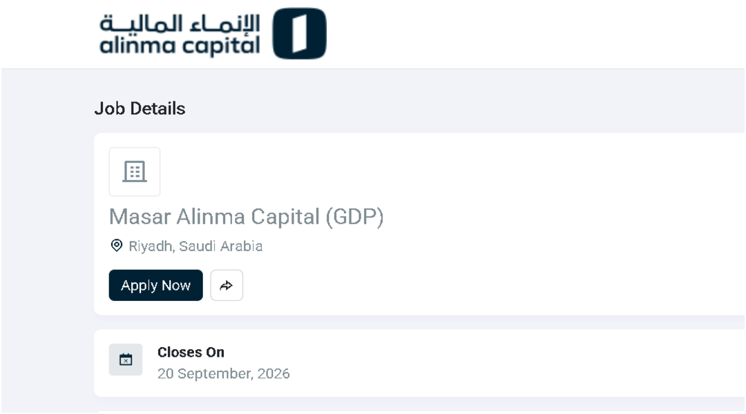Click the location pin icon
This screenshot has width=746, height=414.
tap(117, 246)
